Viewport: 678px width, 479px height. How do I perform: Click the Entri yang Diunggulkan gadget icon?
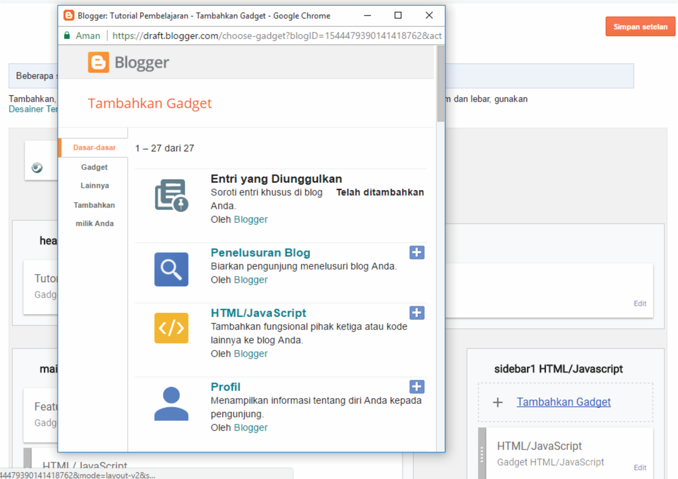[171, 195]
